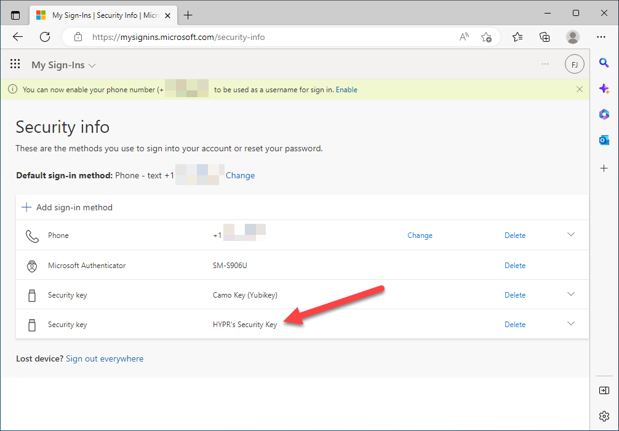Open the Microsoft app launcher grid

pyautogui.click(x=15, y=64)
